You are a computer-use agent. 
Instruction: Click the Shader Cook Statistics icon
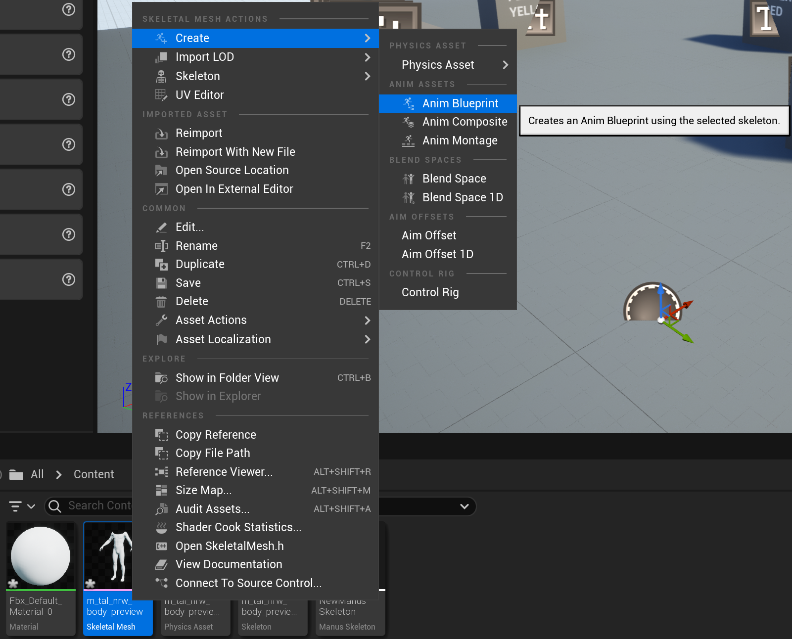161,528
